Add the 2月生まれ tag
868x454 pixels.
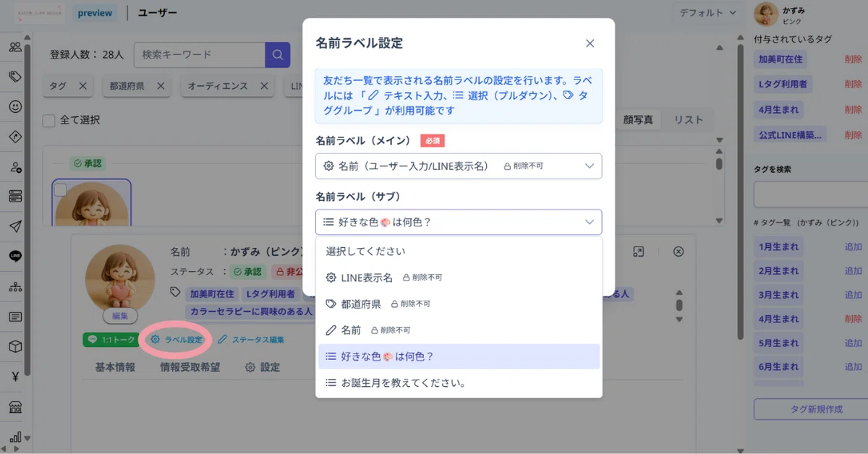(853, 271)
